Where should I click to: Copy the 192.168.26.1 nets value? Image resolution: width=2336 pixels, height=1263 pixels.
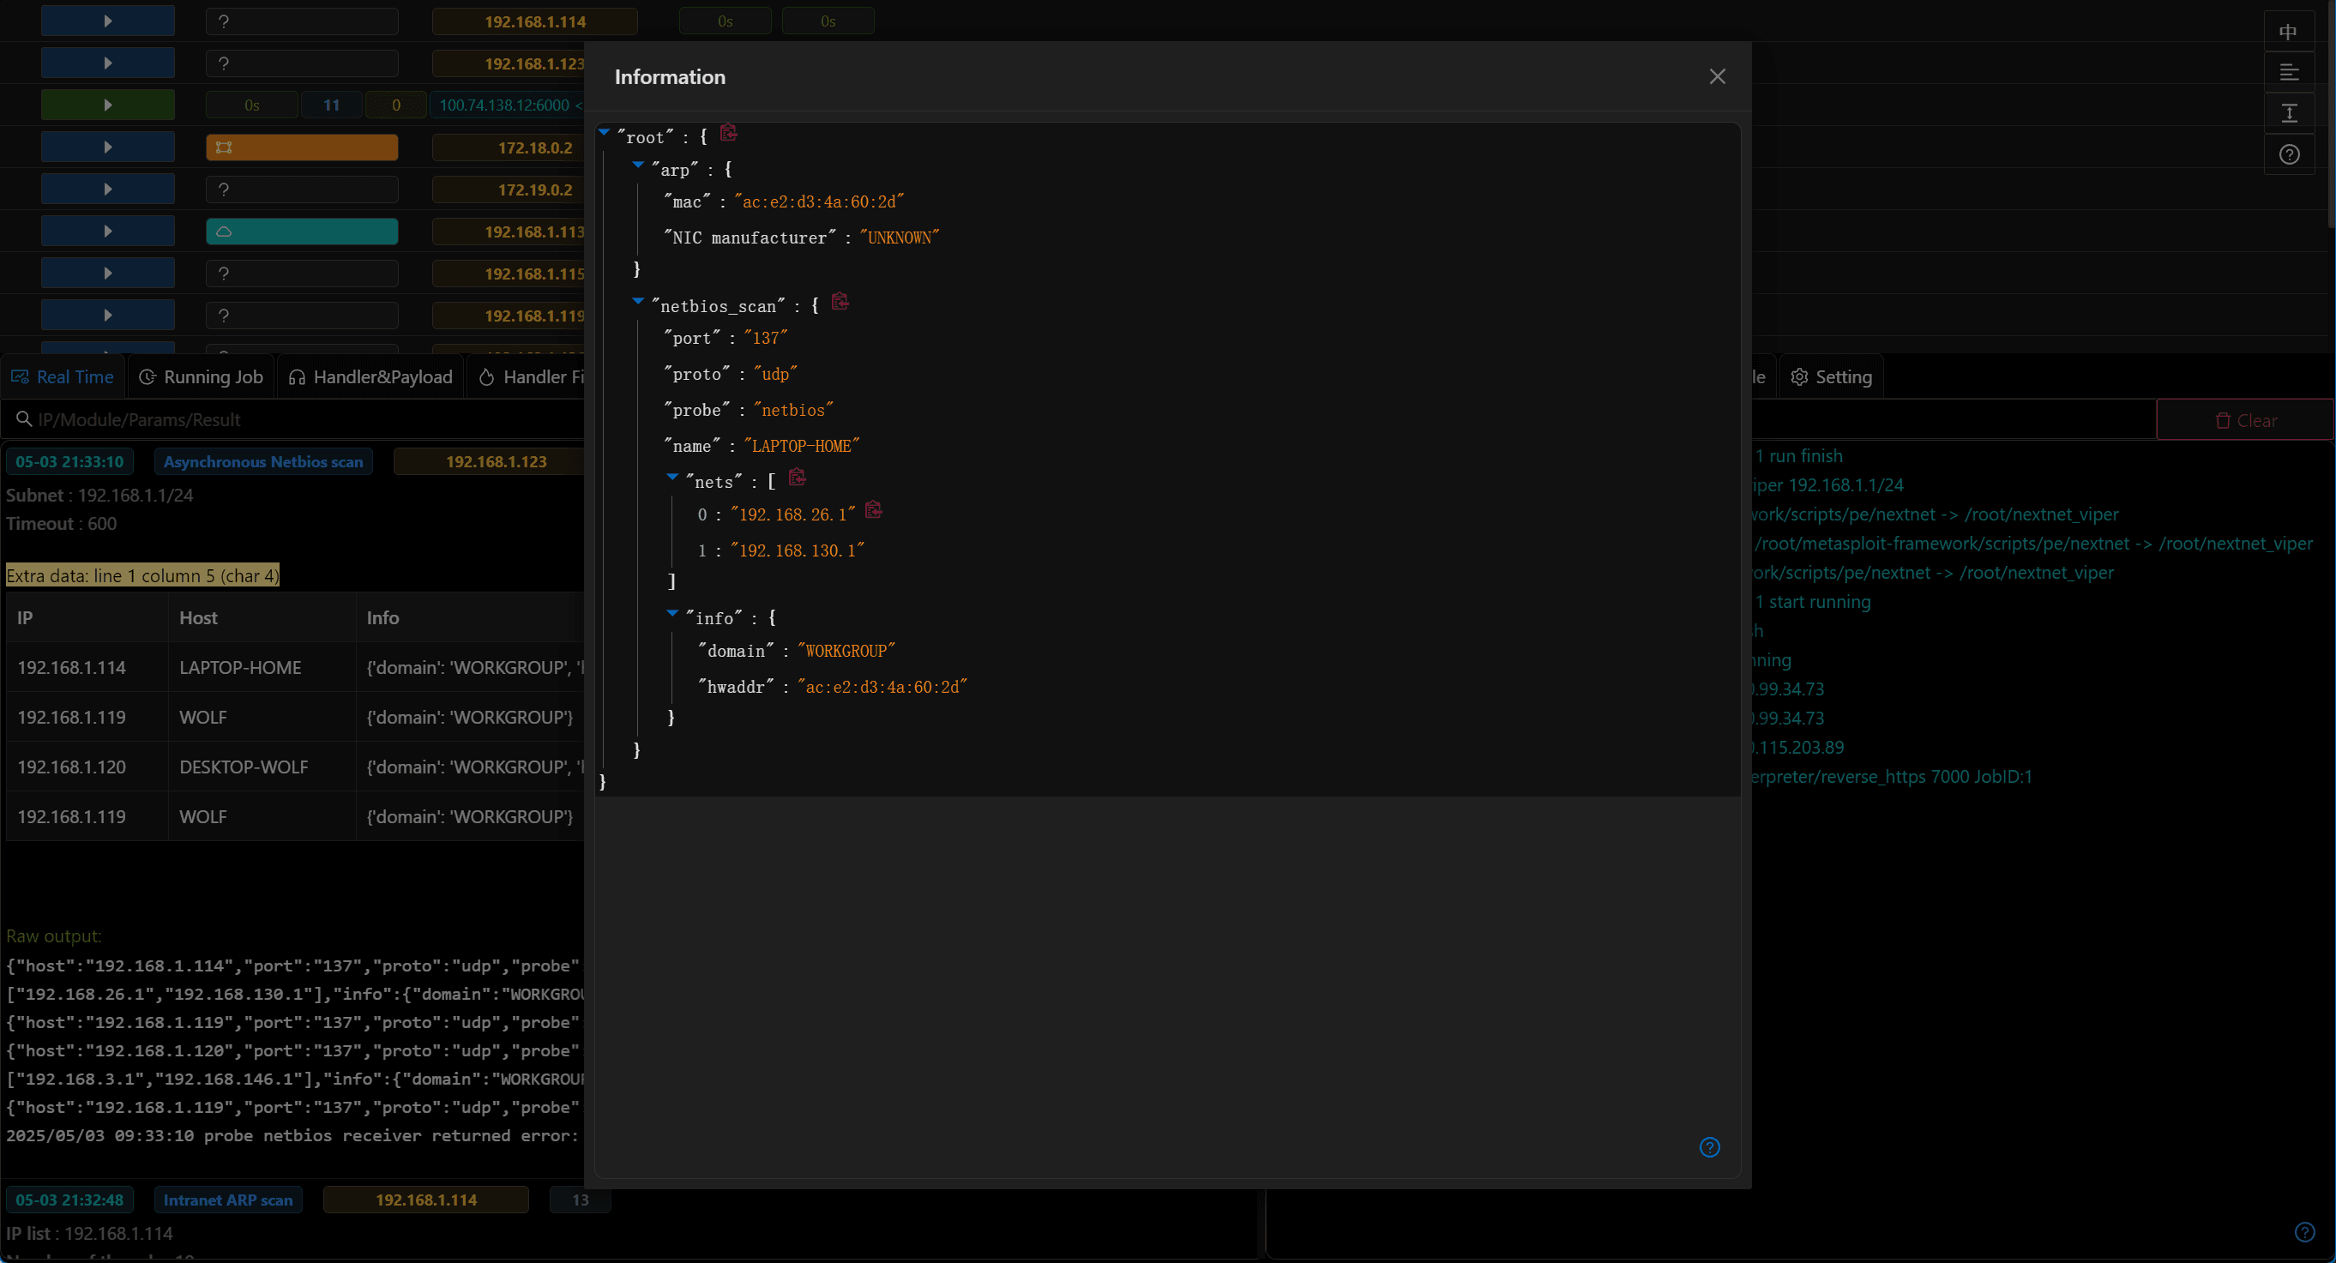(x=873, y=509)
